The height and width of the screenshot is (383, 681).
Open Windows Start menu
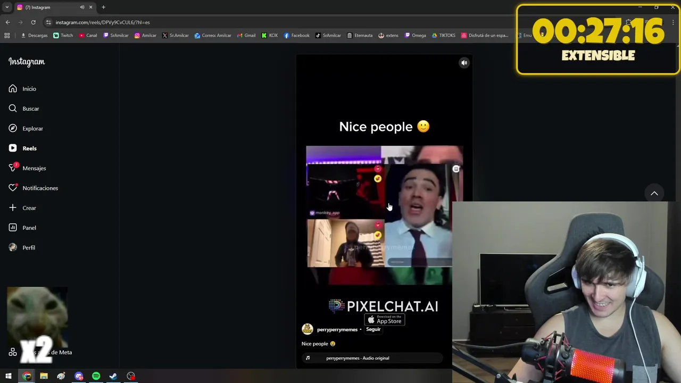(x=9, y=376)
